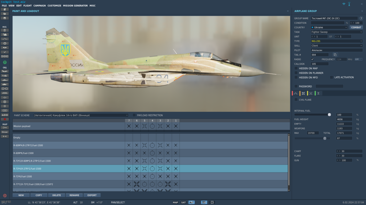Adjust the Chaff count stepper
The width and height of the screenshot is (366, 205).
tap(349, 151)
